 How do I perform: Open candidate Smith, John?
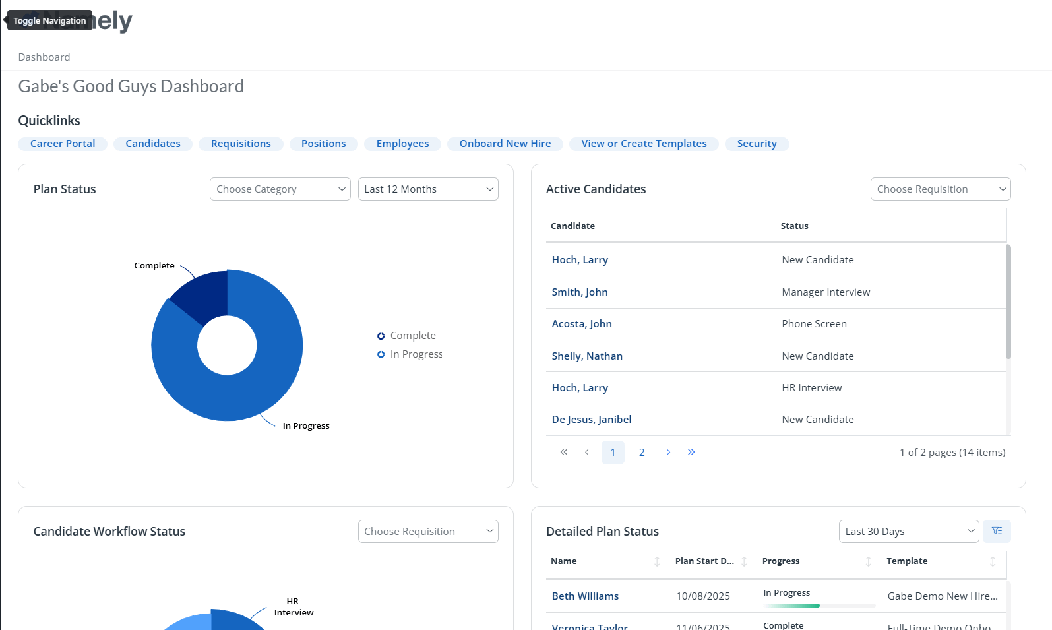[580, 292]
